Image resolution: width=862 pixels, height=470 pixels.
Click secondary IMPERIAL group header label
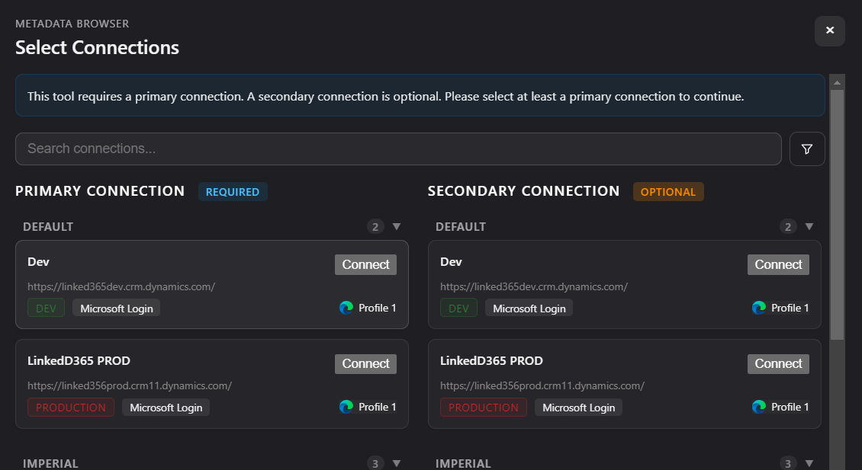point(463,463)
